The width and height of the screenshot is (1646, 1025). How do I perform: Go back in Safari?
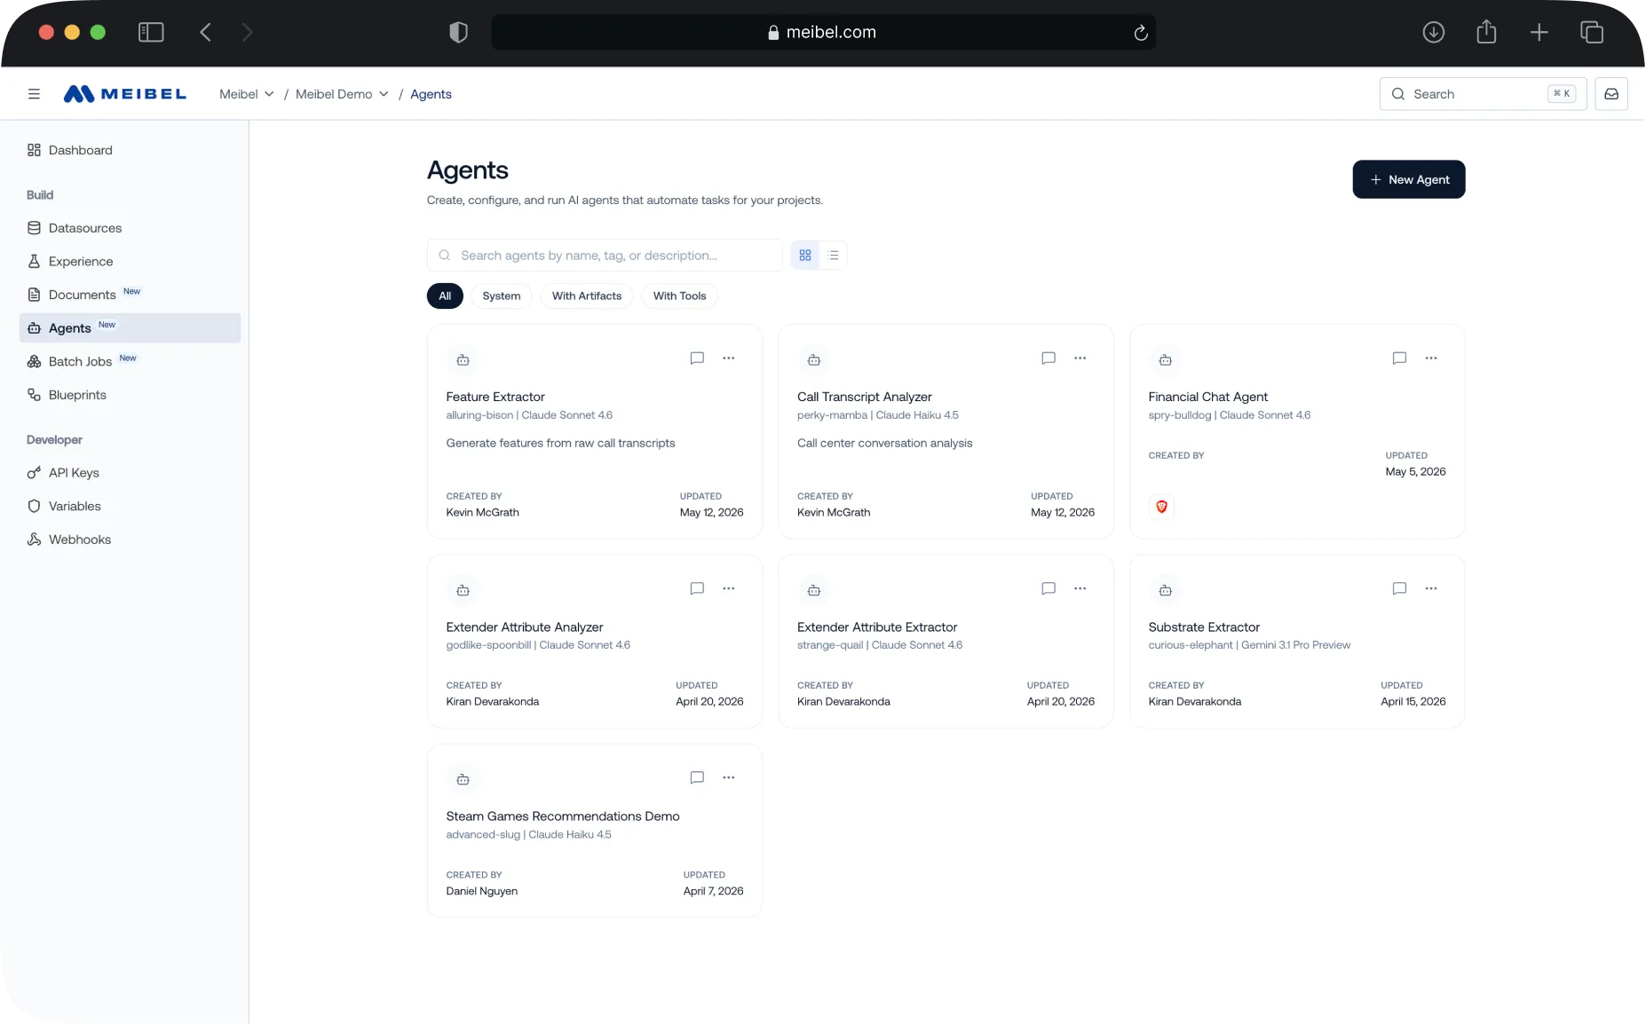pos(205,33)
